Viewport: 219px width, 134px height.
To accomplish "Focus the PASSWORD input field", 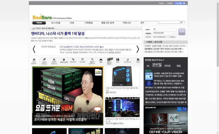I will point(165,33).
